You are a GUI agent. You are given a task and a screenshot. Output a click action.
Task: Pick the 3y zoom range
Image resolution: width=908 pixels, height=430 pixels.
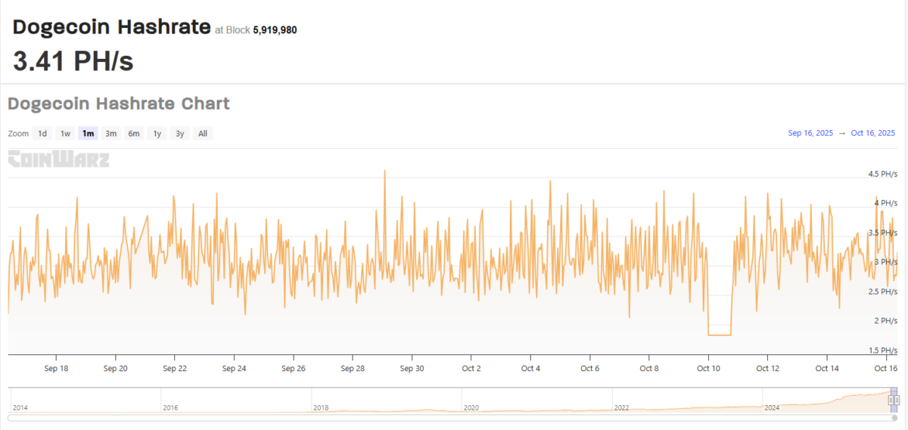coord(179,134)
